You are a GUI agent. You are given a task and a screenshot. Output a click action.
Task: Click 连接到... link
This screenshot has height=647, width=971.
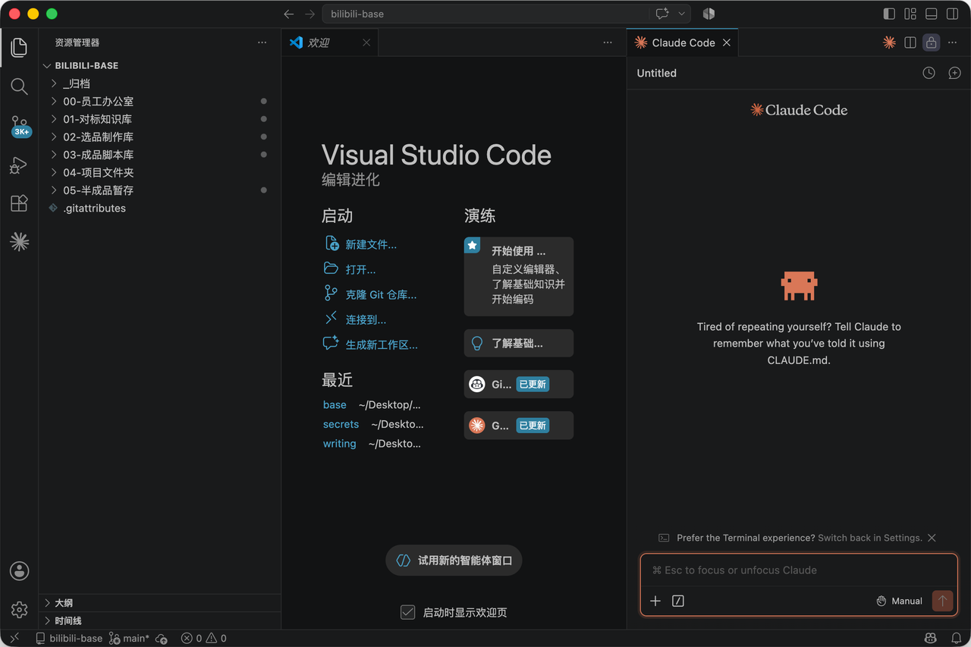pos(355,319)
